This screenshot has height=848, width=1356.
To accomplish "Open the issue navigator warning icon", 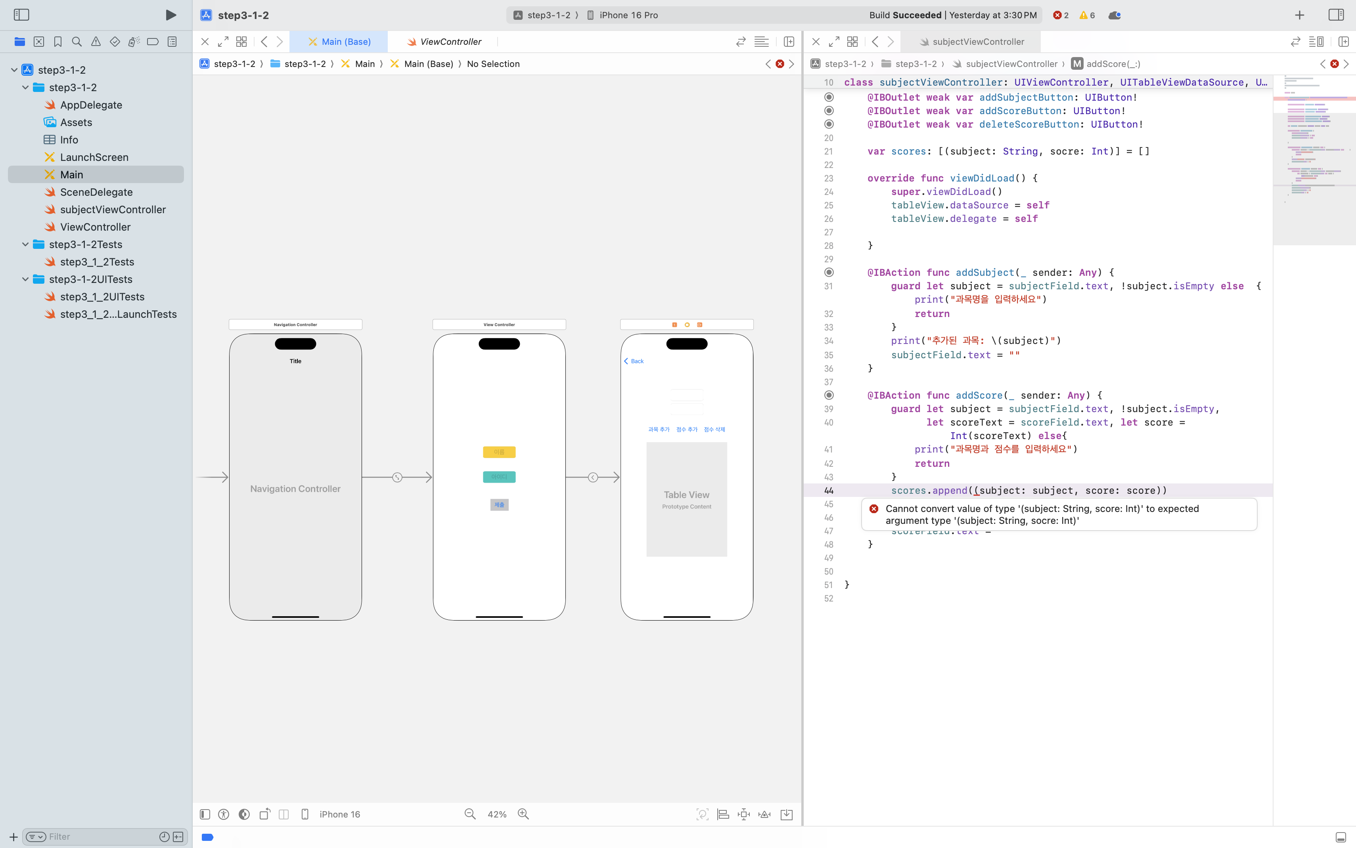I will point(96,42).
